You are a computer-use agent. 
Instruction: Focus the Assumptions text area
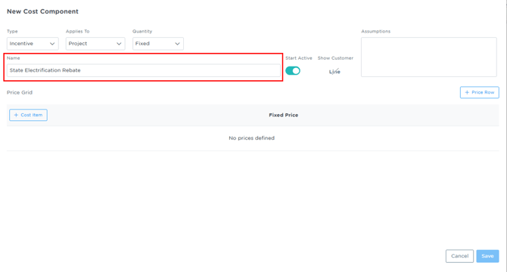pos(429,57)
